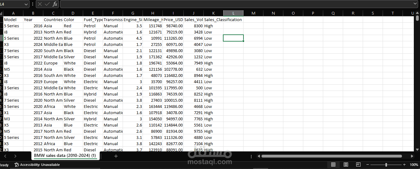420x169 pixels.
Task: Select cell with price 98740.00
Action: (173, 26)
